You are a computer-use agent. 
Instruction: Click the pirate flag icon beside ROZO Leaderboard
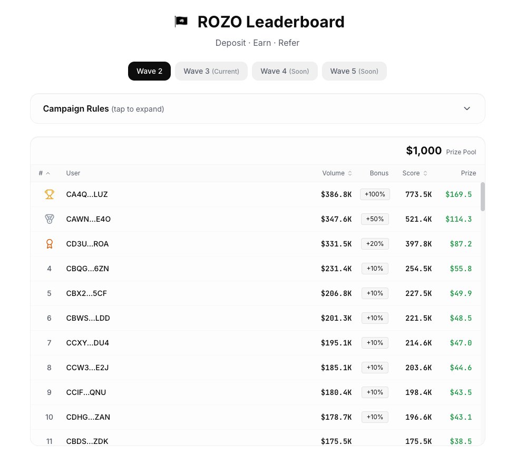[181, 22]
